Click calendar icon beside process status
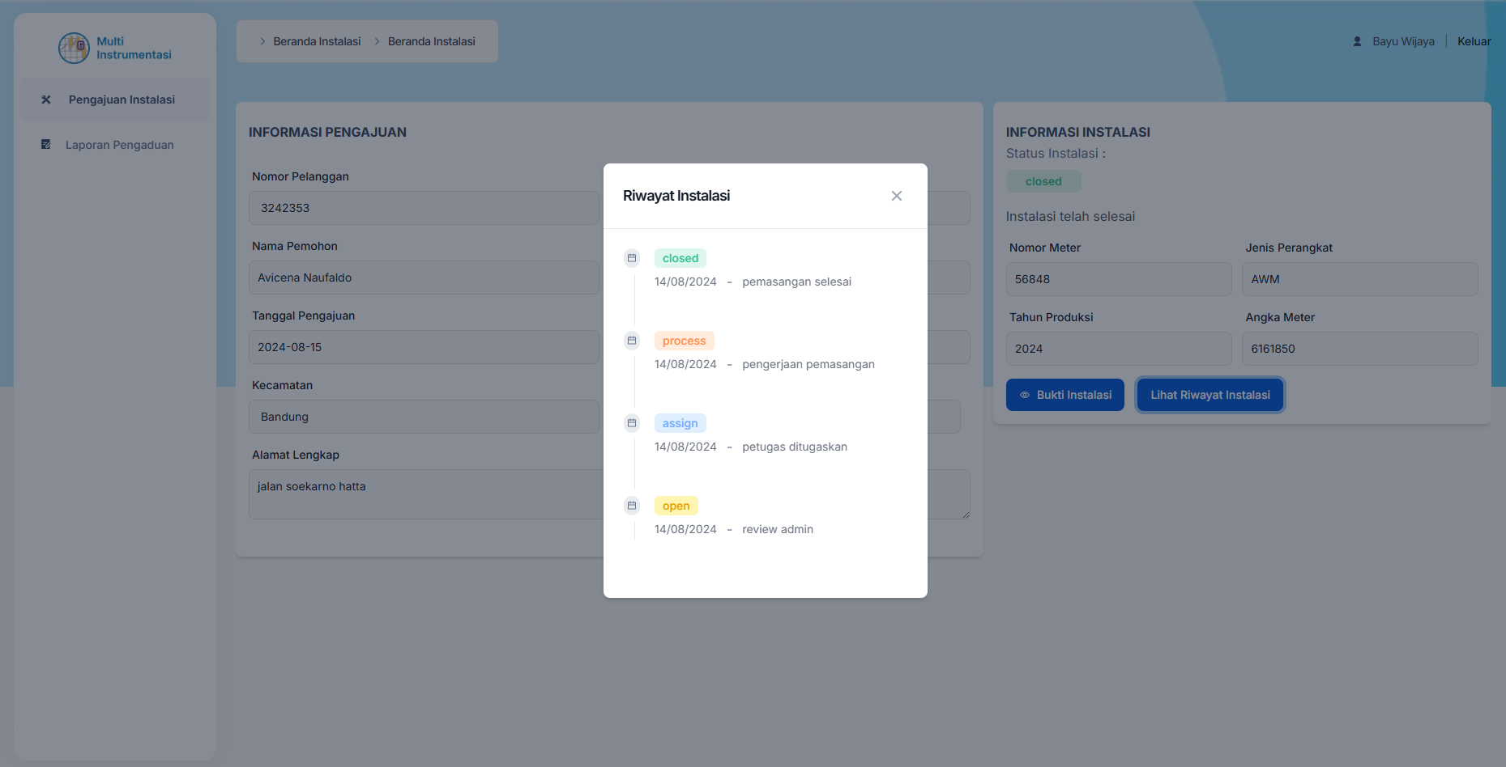This screenshot has width=1506, height=767. (632, 341)
